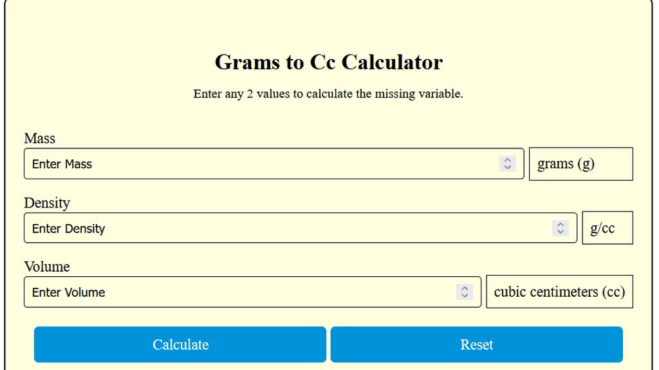Click the instruction text below the title
The height and width of the screenshot is (370, 659).
pos(329,94)
